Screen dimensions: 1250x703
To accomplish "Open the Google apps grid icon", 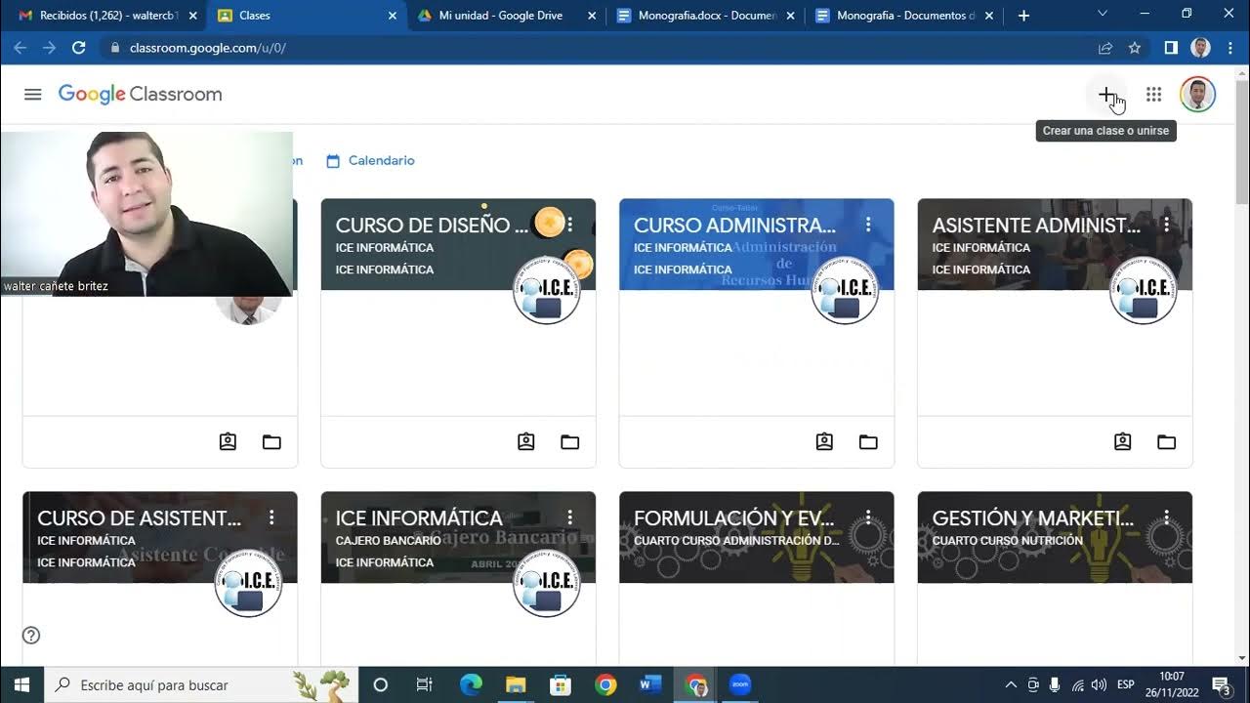I will click(1153, 94).
